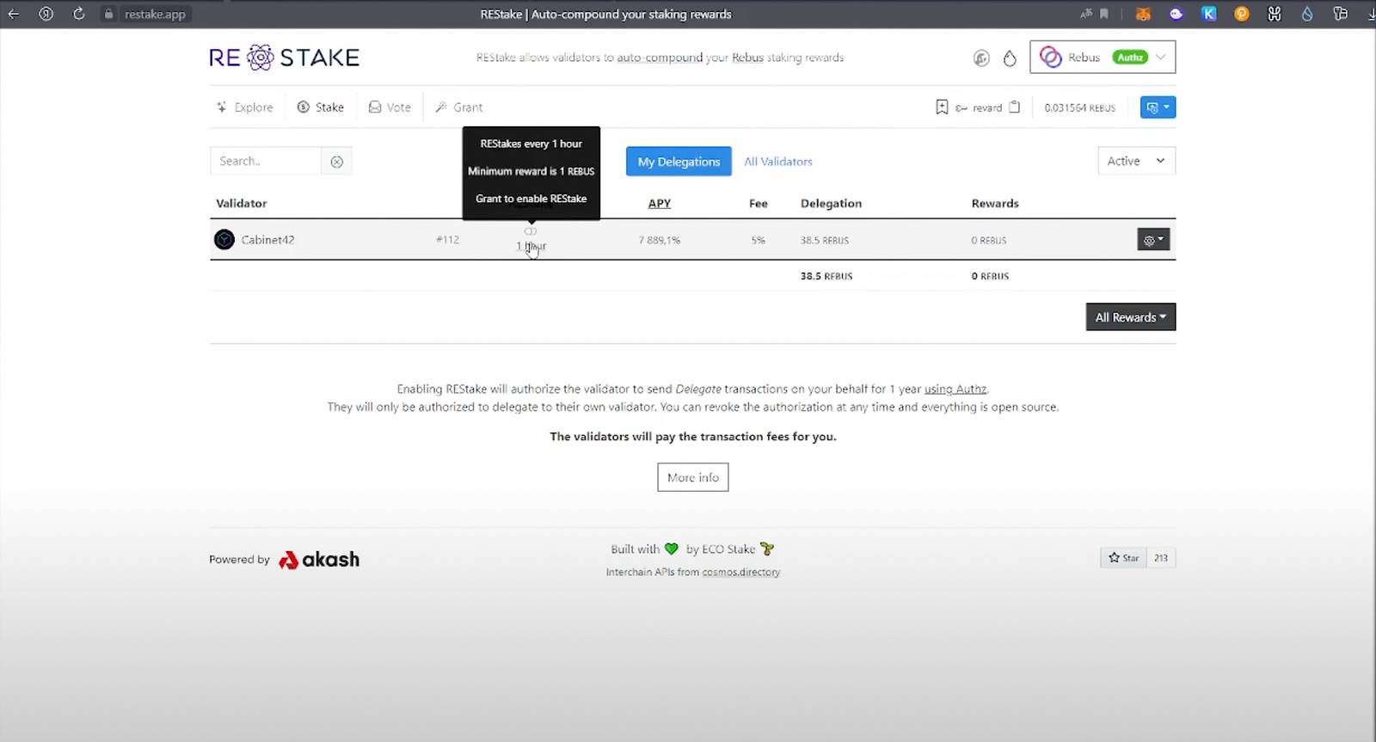Open the Active status filter dropdown

point(1136,161)
